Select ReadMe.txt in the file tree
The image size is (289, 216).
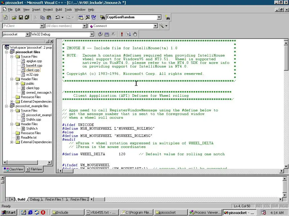pos(29,138)
